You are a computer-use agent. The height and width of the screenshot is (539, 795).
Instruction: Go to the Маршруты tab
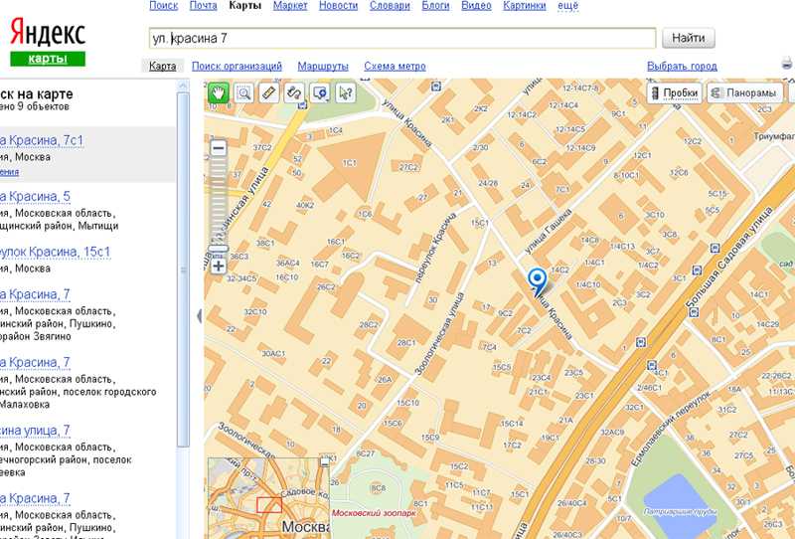[323, 66]
